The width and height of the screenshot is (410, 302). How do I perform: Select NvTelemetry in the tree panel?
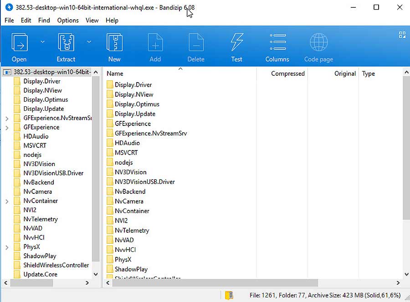41,219
